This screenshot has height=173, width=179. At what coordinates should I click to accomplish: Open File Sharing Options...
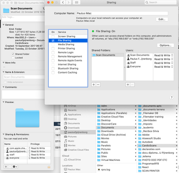(166, 45)
